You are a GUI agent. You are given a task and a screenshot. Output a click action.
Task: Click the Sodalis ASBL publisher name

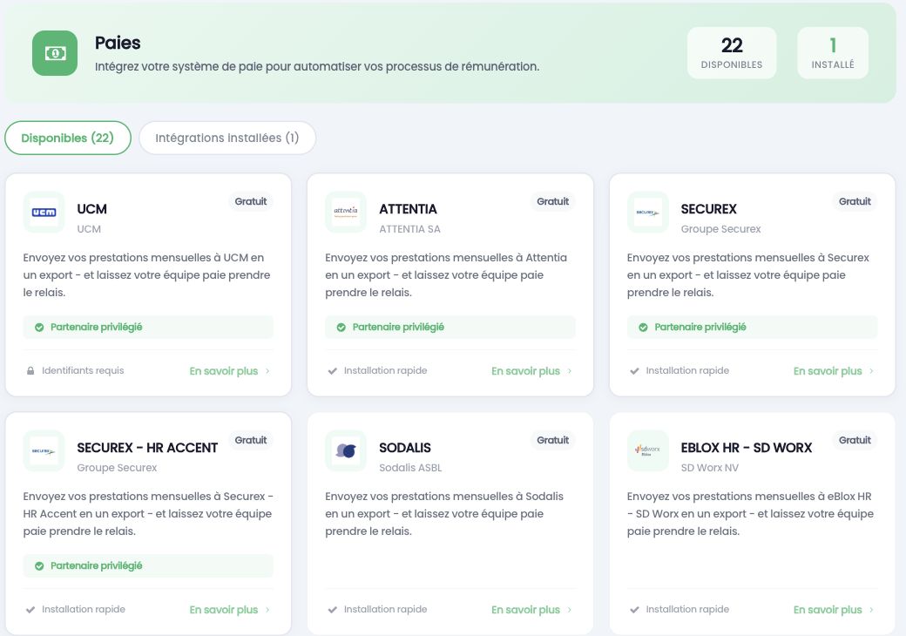[410, 468]
